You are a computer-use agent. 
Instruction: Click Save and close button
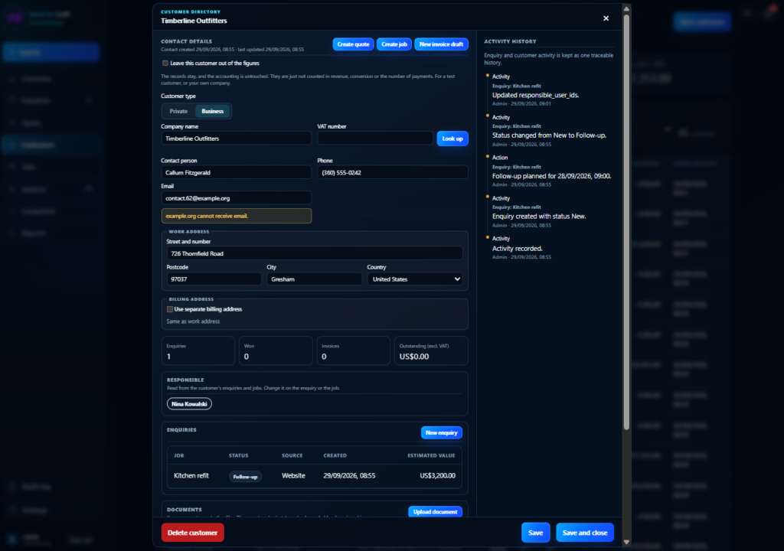584,533
